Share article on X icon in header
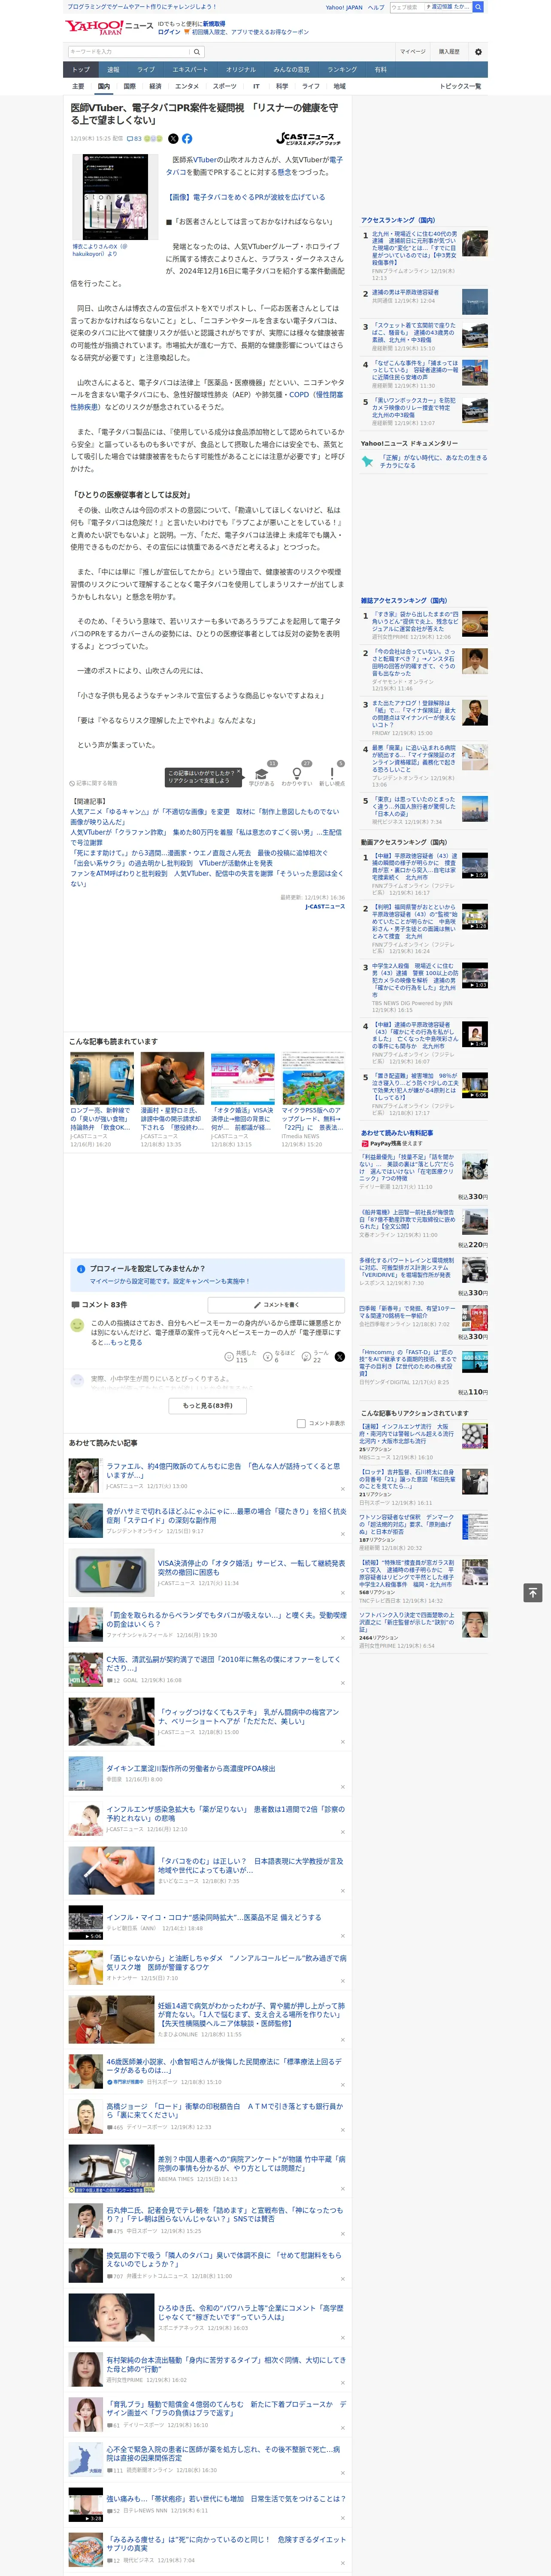 (173, 139)
